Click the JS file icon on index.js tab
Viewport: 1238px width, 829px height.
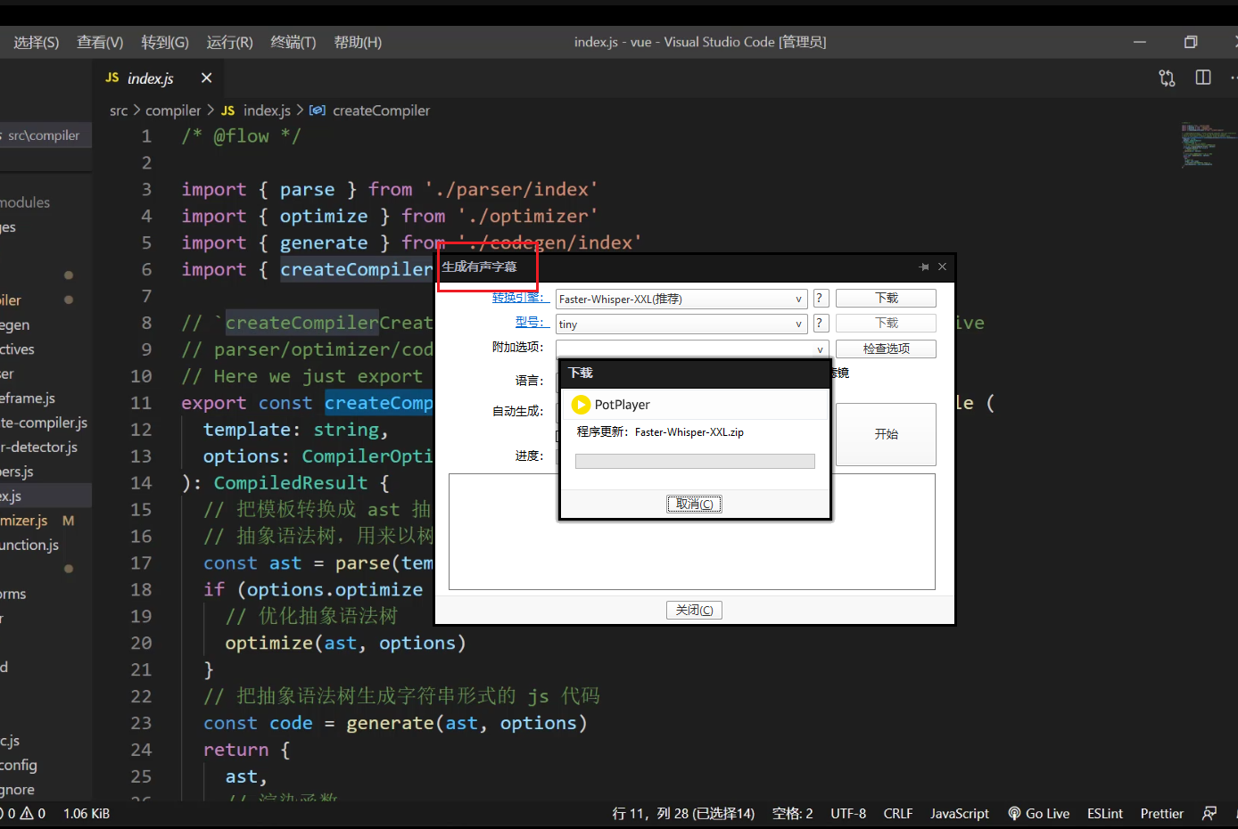pos(112,78)
